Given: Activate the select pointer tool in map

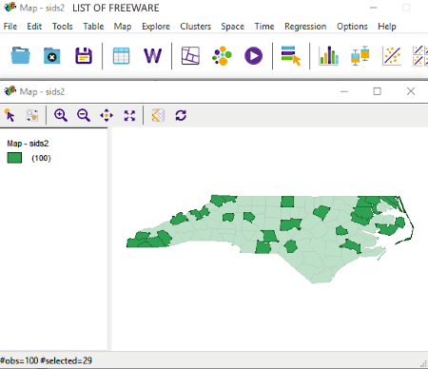Looking at the screenshot, I should click(x=10, y=115).
